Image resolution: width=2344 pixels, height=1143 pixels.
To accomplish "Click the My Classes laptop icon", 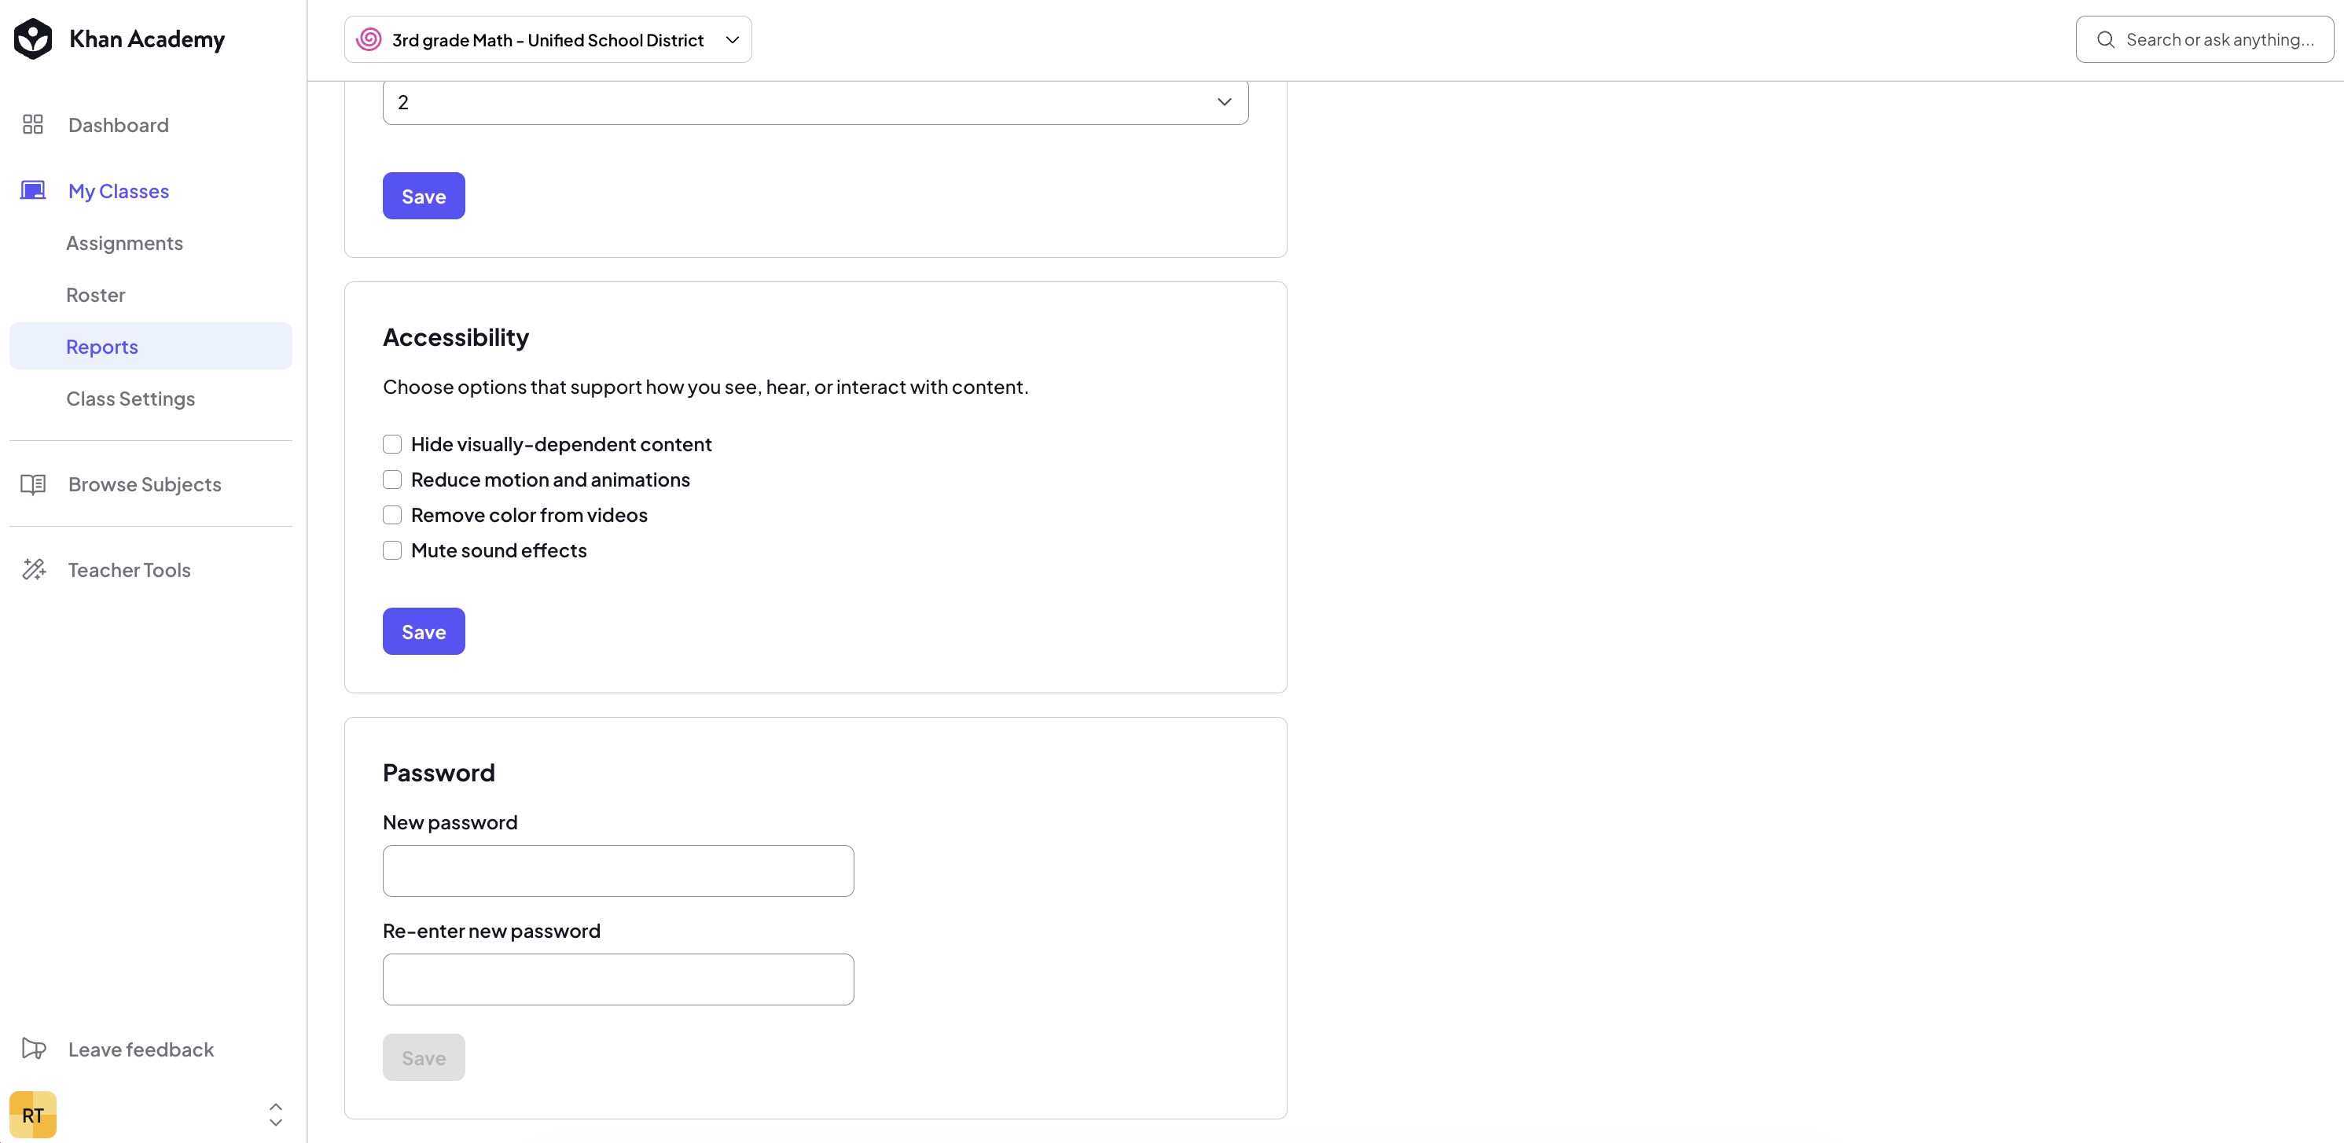I will [x=33, y=190].
